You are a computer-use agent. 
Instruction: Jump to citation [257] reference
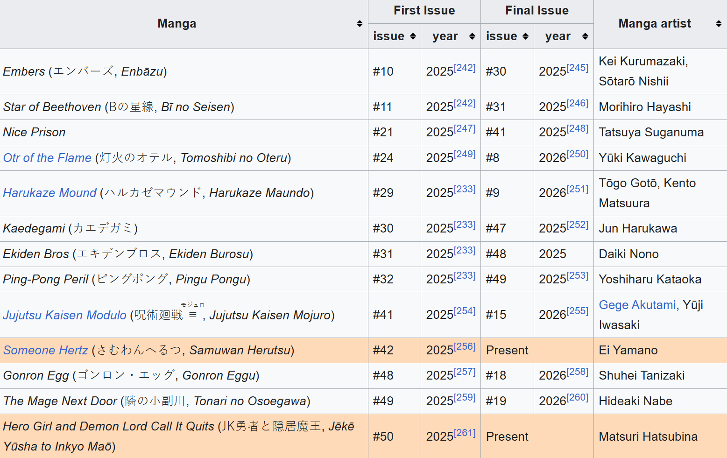click(x=465, y=372)
